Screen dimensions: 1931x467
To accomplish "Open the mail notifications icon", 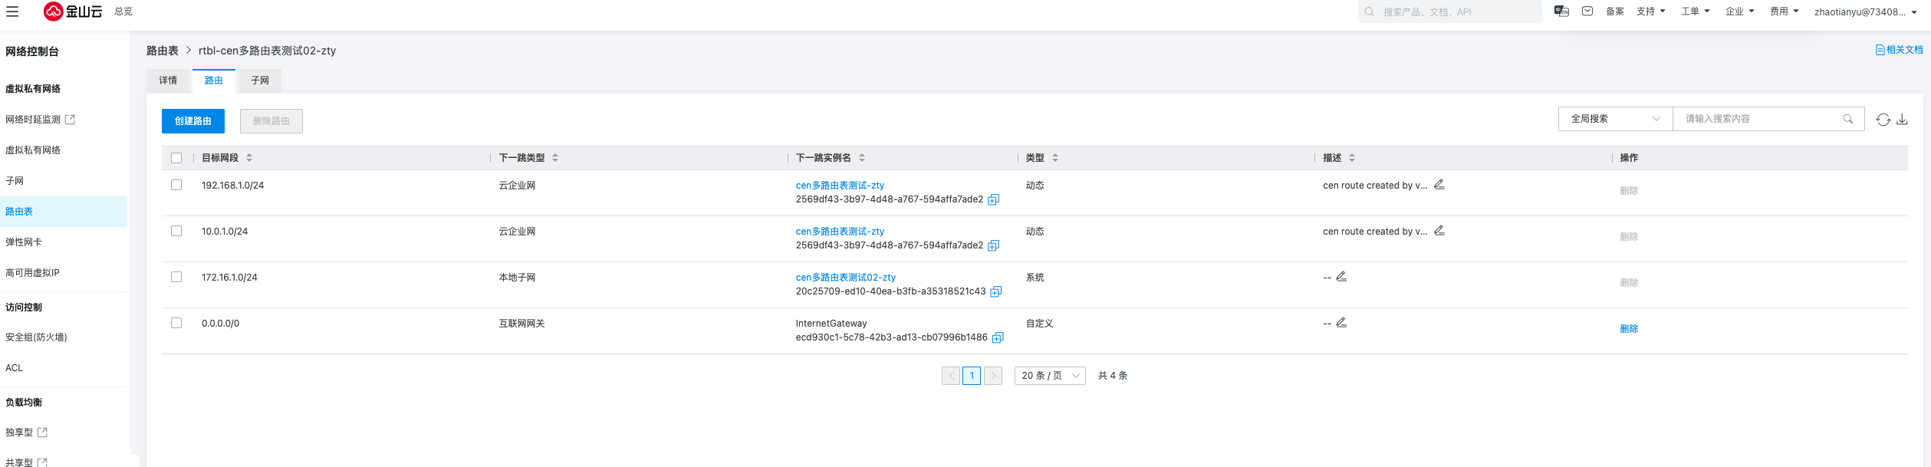I will click(1587, 12).
